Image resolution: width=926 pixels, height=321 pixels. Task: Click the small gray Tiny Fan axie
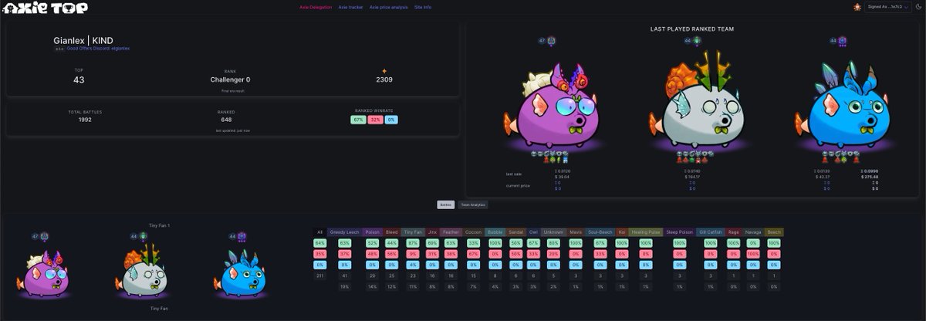(144, 270)
